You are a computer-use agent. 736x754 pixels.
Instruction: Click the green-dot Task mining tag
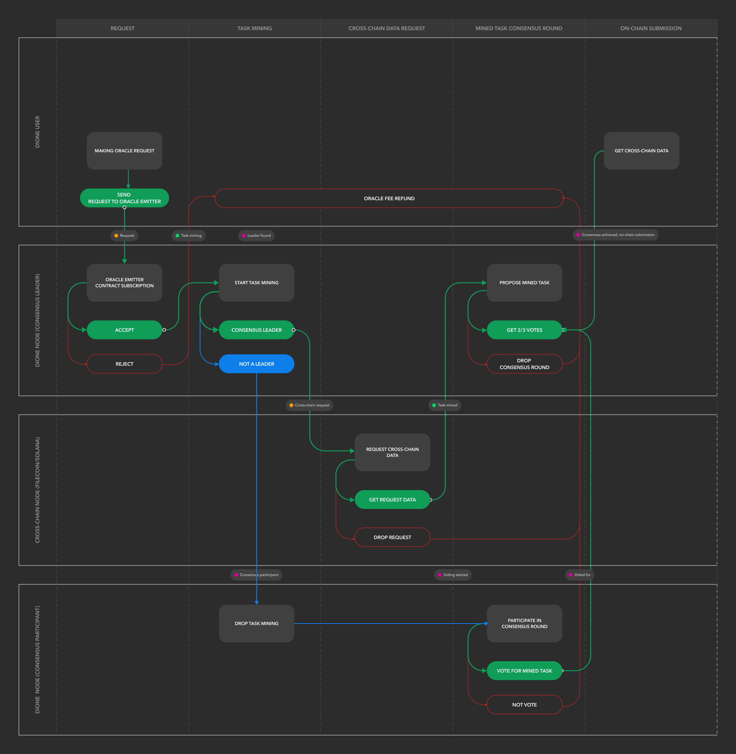(x=188, y=236)
